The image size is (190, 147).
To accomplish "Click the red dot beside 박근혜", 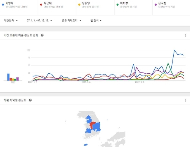I will pyautogui.click(x=41, y=5).
